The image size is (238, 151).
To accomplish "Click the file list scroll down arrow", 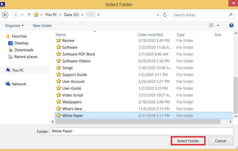I will 236,116.
